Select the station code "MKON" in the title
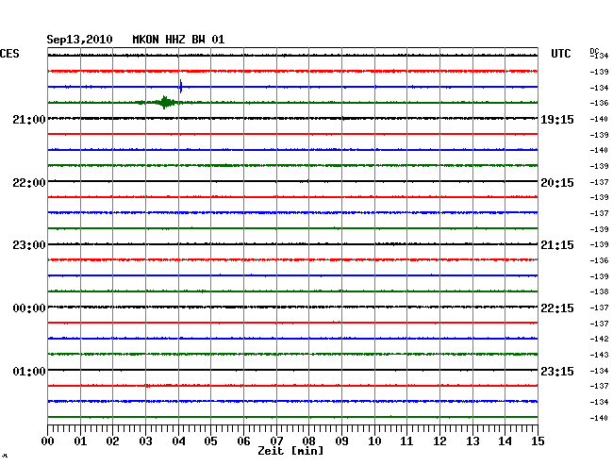 (x=145, y=40)
